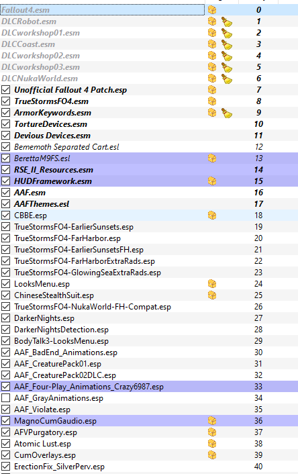298x474 pixels.
Task: Select TrueStormsFO4-FarHarborExtraRads.esp plugin name
Action: coord(85,261)
